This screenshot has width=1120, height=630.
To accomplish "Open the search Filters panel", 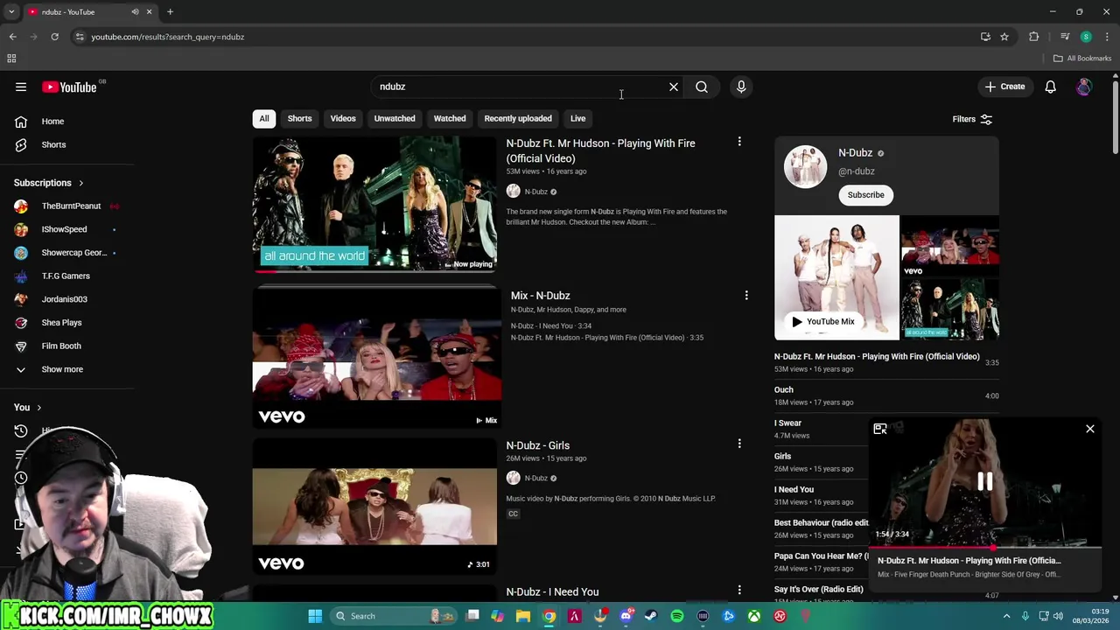I will click(972, 119).
